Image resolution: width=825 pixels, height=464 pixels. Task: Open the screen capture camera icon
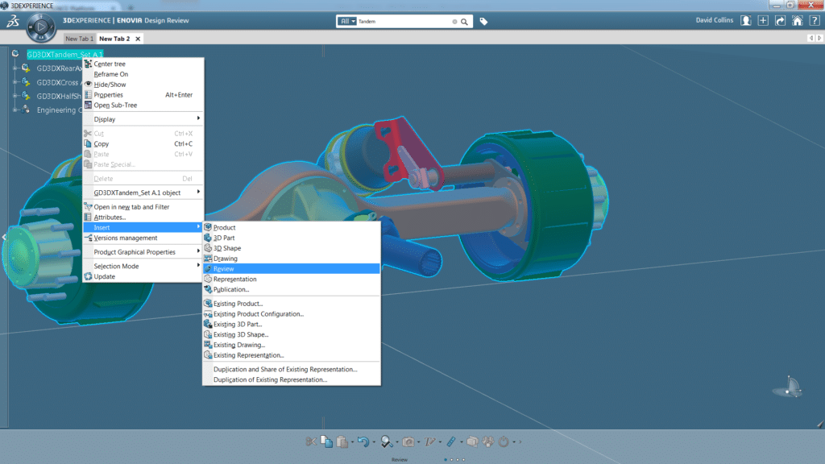click(408, 440)
